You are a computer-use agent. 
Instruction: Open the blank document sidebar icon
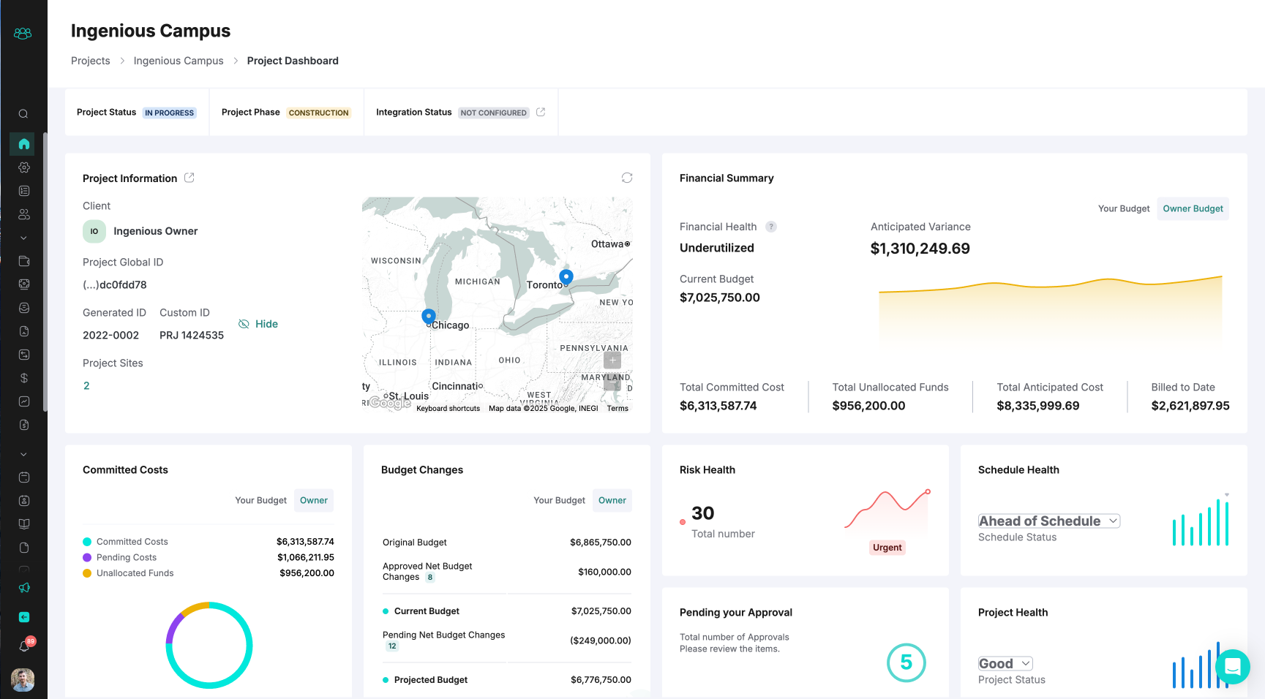[x=23, y=548]
